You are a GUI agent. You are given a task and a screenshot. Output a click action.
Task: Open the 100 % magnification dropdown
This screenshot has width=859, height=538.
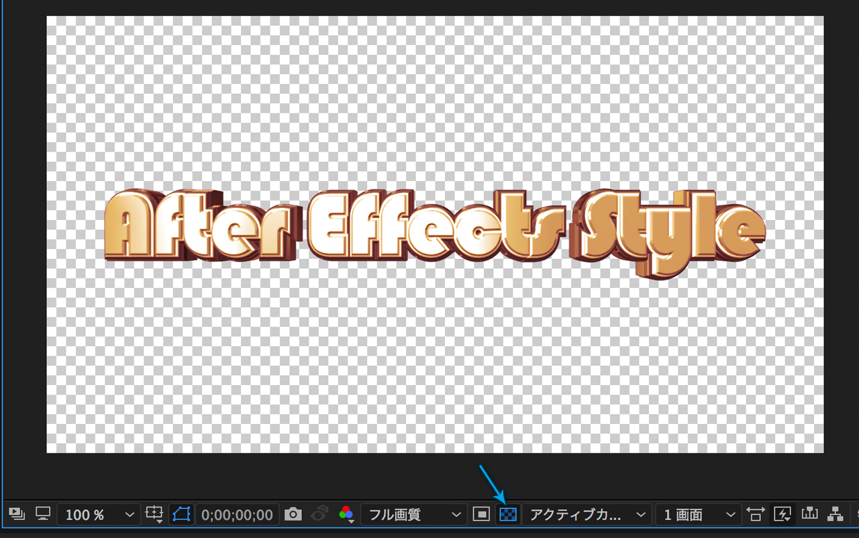pyautogui.click(x=99, y=515)
